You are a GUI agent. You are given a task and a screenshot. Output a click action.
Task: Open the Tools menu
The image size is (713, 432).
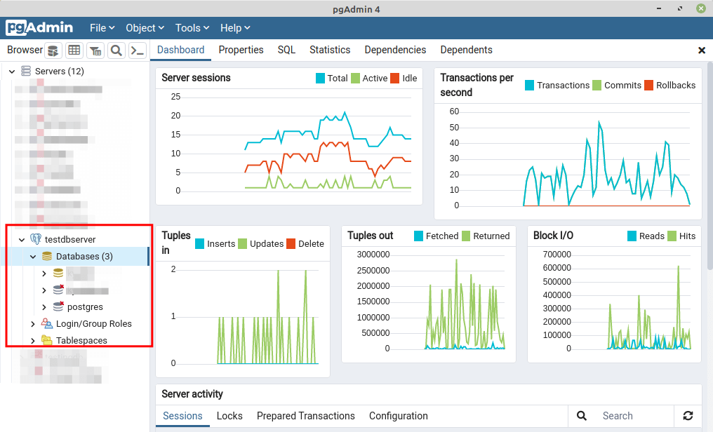pyautogui.click(x=192, y=28)
